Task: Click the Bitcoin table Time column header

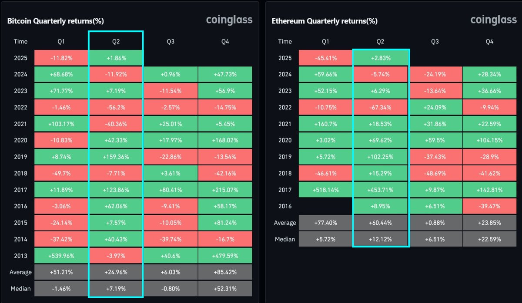Action: tap(20, 42)
